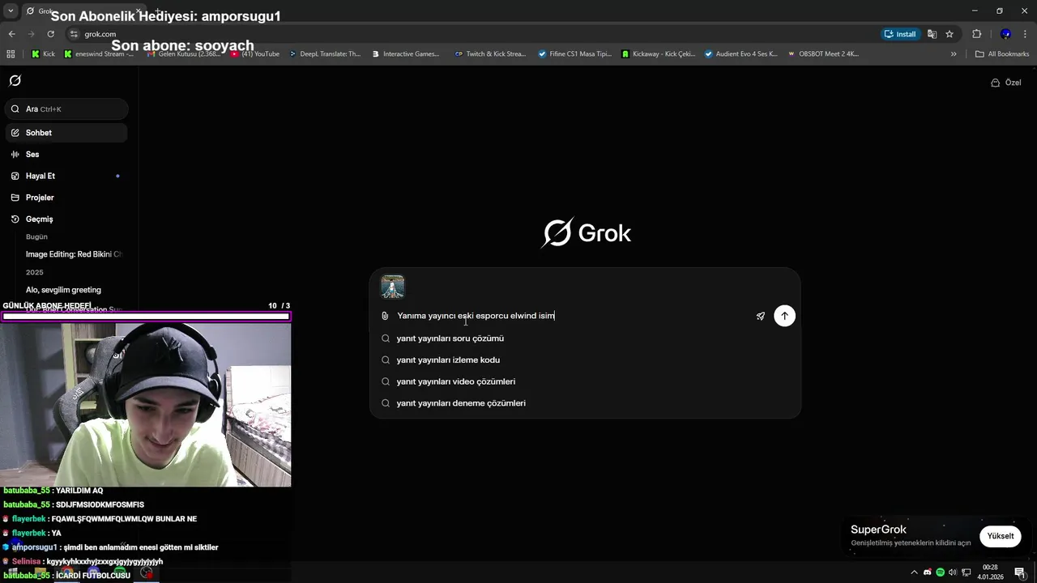This screenshot has width=1037, height=583.
Task: Click the translate page icon
Action: coord(932,34)
